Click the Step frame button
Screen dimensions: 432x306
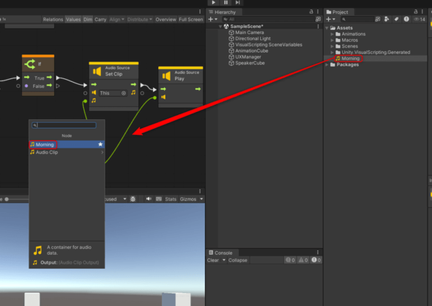pyautogui.click(x=238, y=3)
